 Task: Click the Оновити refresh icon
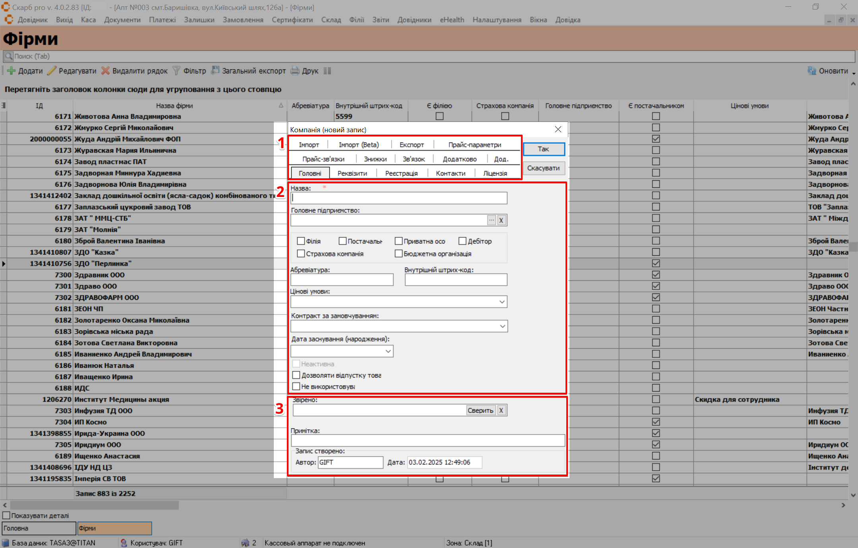point(812,71)
